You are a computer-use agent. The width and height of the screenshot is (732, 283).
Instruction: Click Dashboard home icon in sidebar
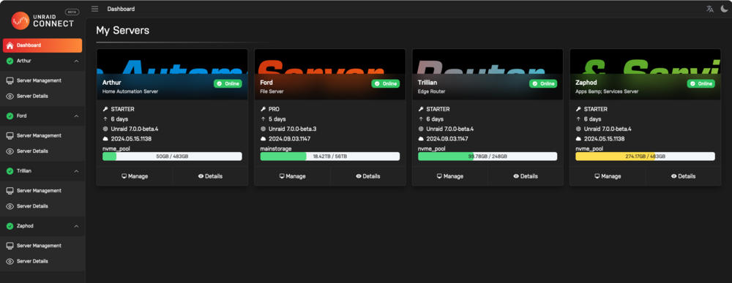click(10, 45)
